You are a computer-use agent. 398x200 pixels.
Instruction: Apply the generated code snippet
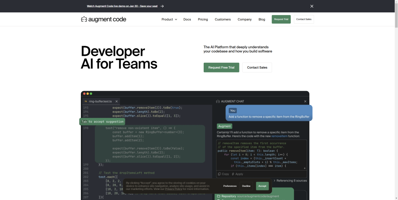(x=237, y=174)
